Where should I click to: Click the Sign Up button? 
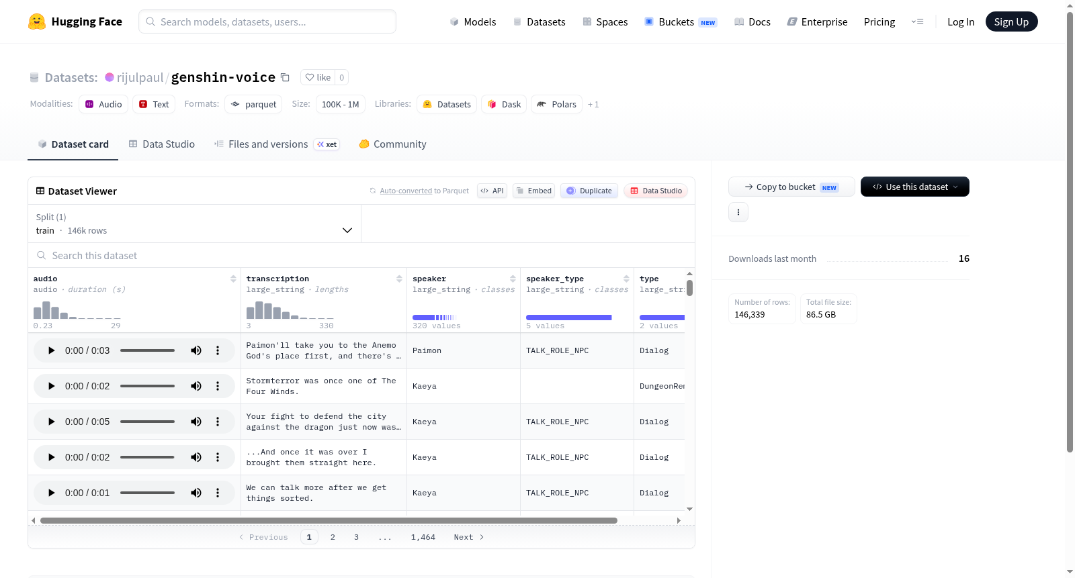[1011, 21]
